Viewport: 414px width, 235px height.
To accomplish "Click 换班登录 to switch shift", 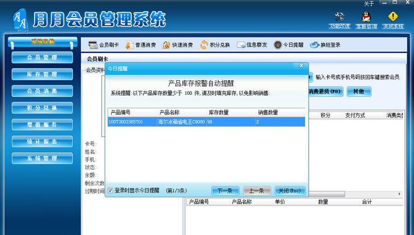I will point(325,45).
